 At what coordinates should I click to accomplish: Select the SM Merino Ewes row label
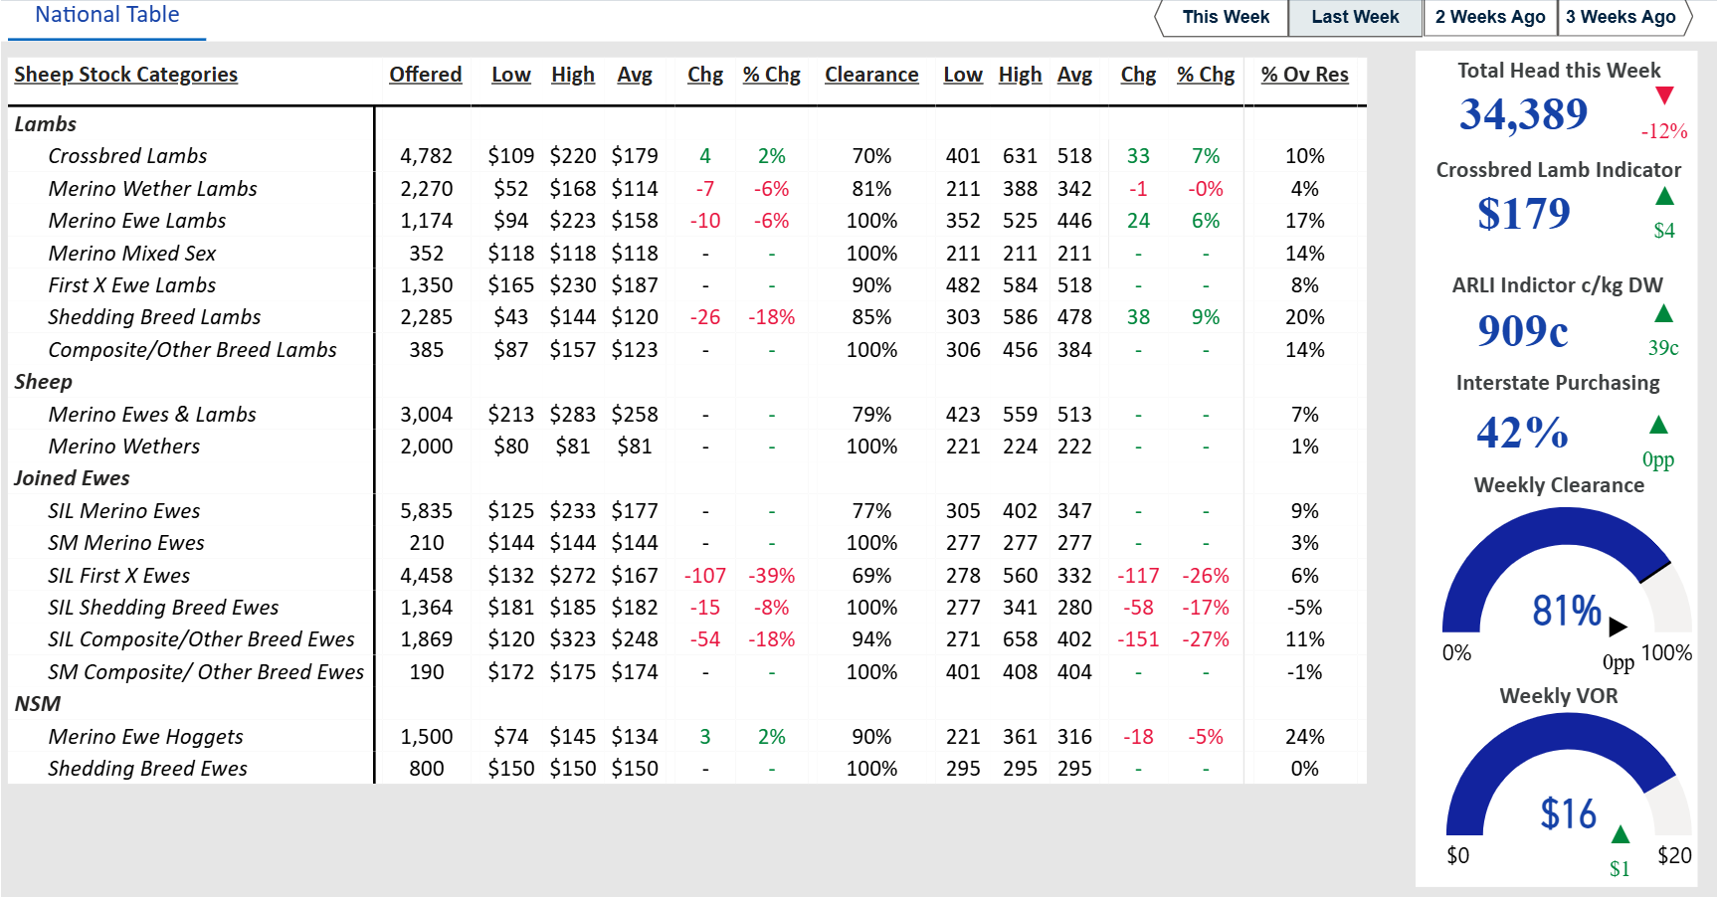coord(126,543)
